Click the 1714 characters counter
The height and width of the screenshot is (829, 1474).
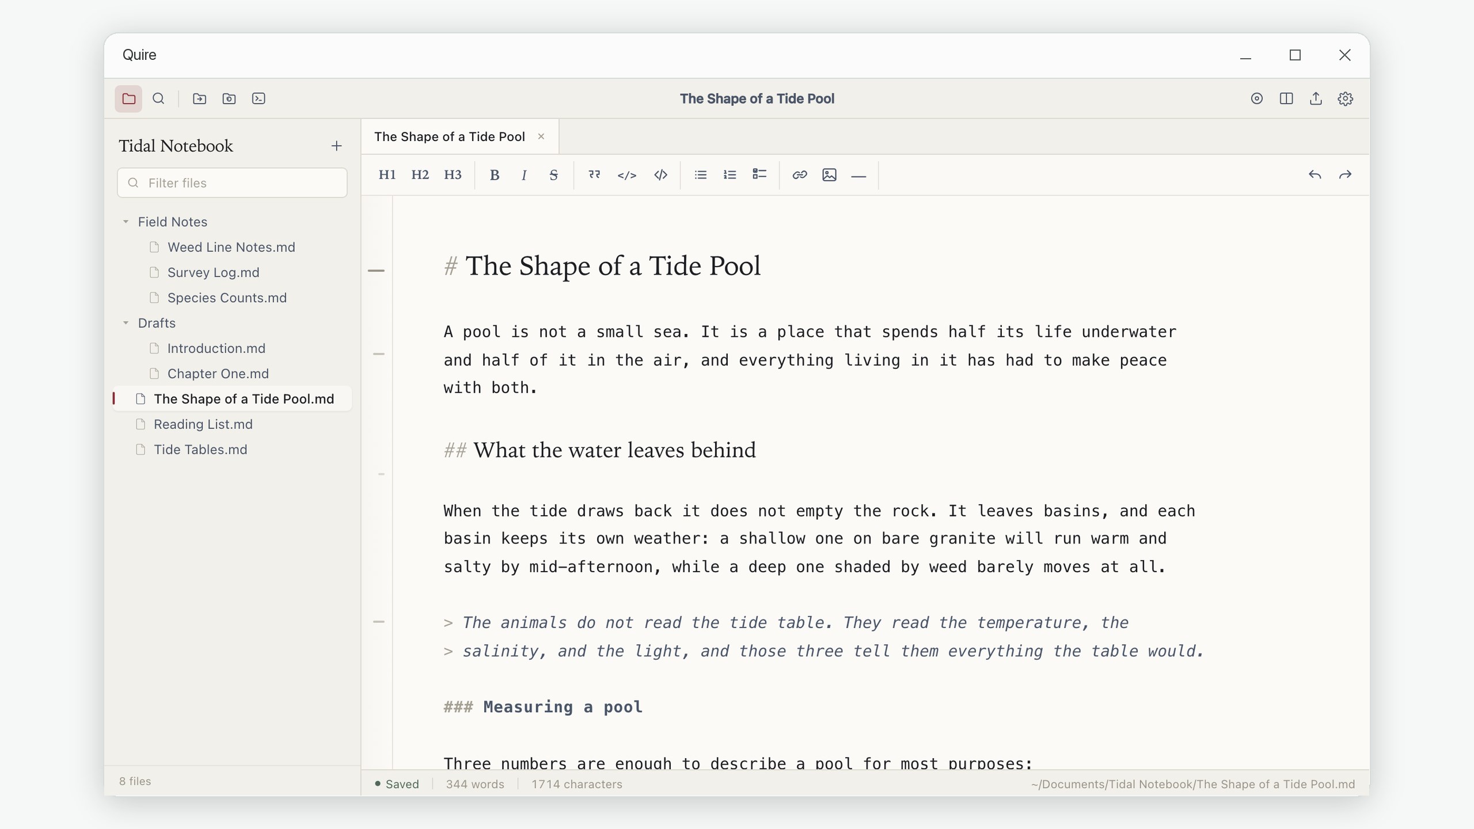point(577,784)
